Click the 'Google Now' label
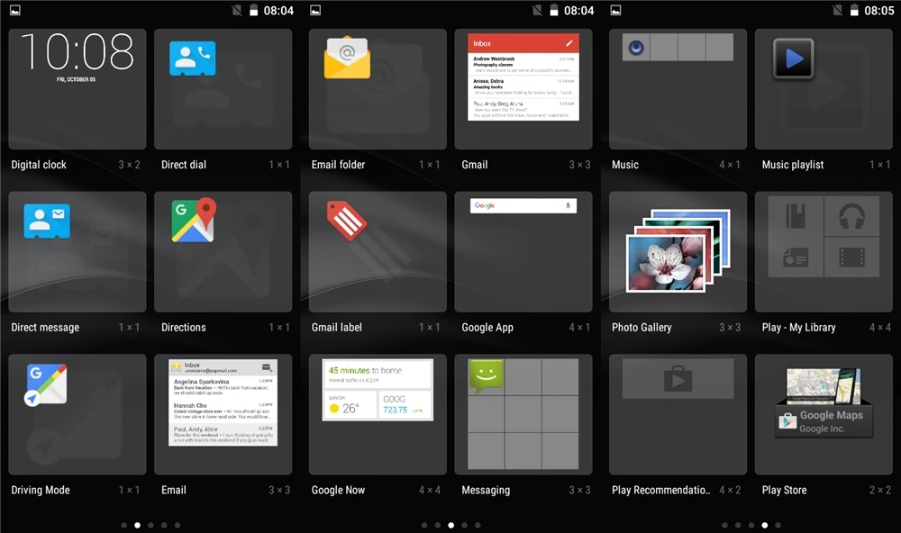This screenshot has height=533, width=901. (x=338, y=490)
